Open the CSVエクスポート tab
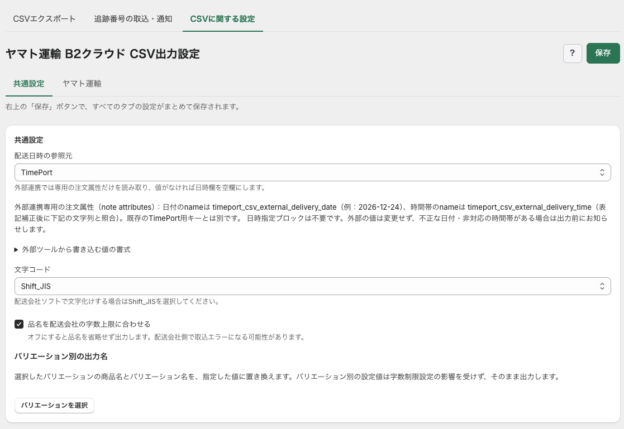The image size is (624, 429). [x=44, y=18]
